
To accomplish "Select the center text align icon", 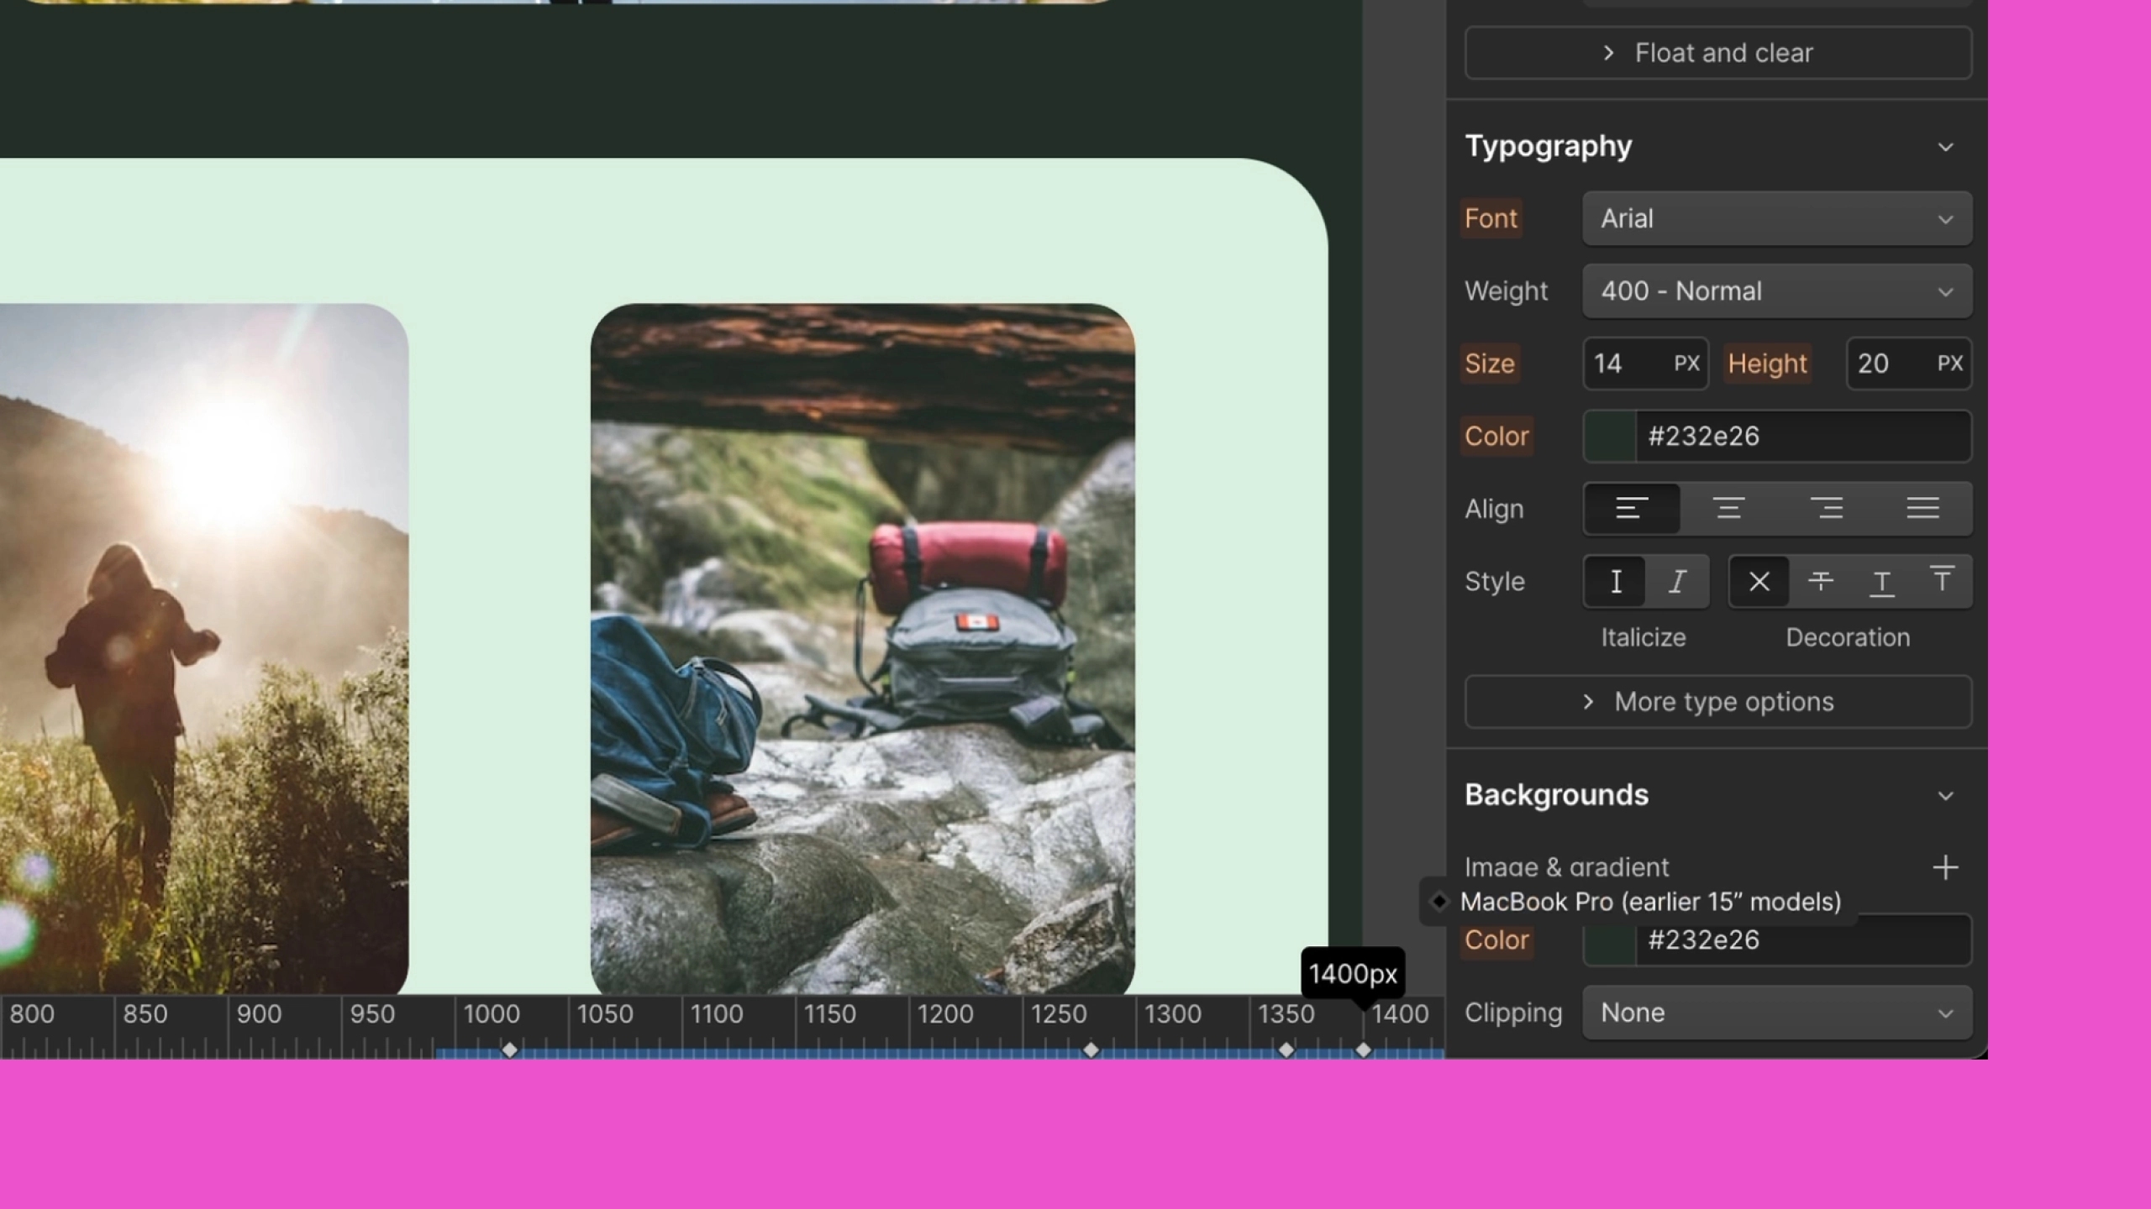I will (x=1728, y=508).
